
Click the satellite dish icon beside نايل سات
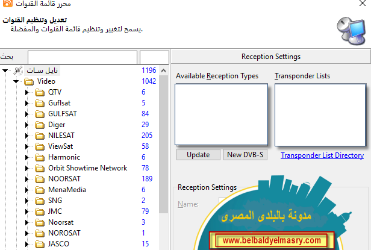coord(18,70)
